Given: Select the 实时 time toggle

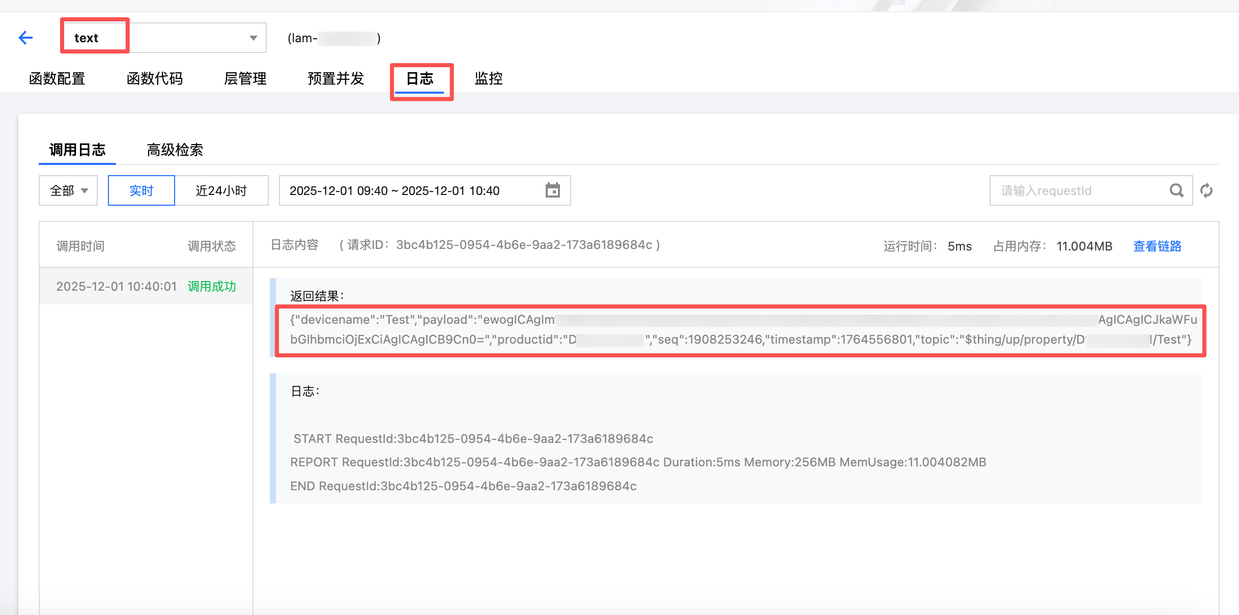Looking at the screenshot, I should [x=141, y=190].
